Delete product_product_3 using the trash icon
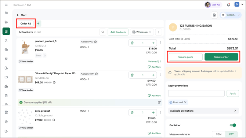246x138 pixels. click(x=132, y=43)
